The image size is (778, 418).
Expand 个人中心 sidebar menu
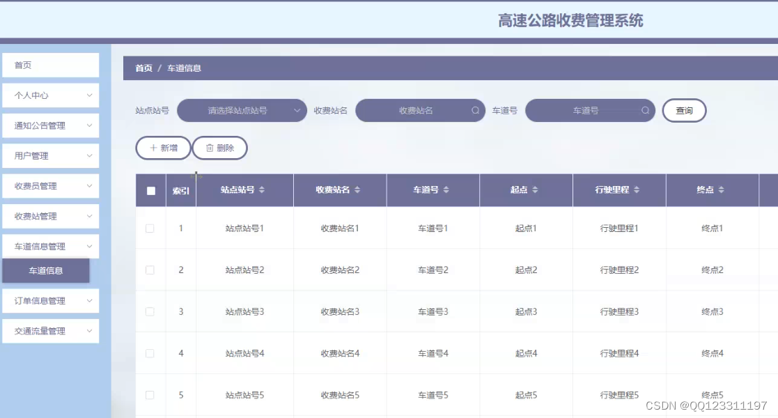click(x=51, y=95)
